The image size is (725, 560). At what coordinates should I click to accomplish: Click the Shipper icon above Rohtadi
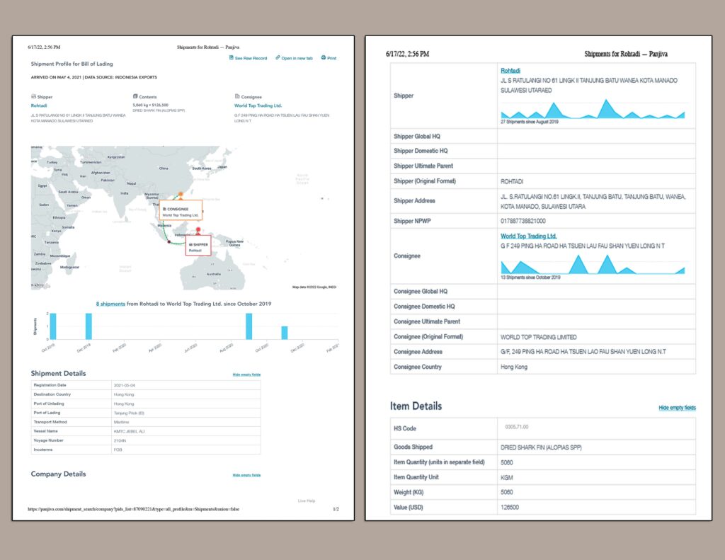pyautogui.click(x=33, y=97)
